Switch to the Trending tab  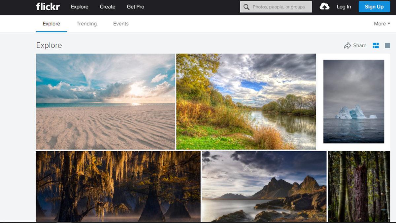click(x=86, y=23)
